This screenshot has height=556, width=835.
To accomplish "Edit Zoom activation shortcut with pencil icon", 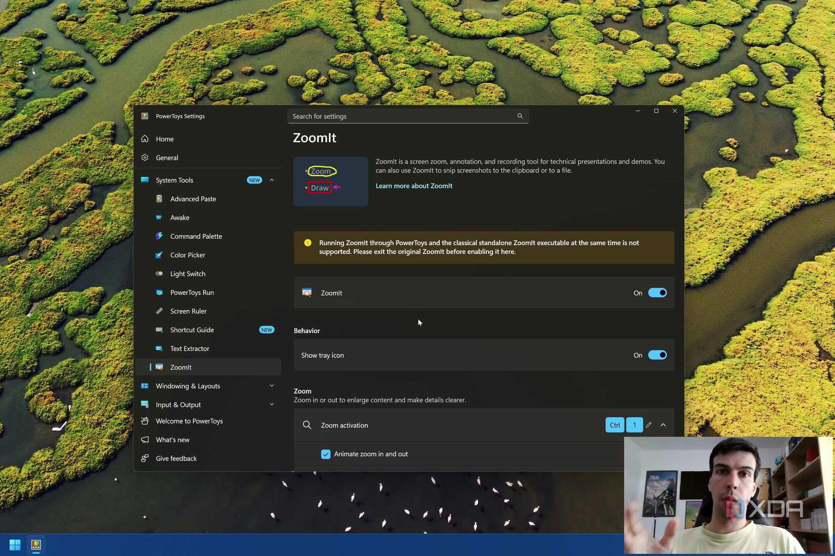I will click(649, 425).
